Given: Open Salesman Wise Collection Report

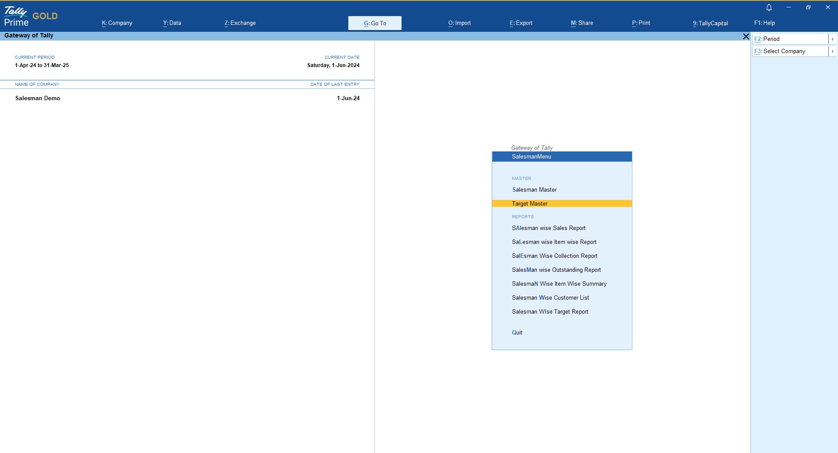Looking at the screenshot, I should (x=554, y=256).
